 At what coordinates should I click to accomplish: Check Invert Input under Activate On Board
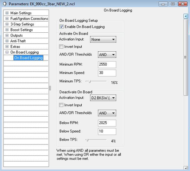(61, 46)
